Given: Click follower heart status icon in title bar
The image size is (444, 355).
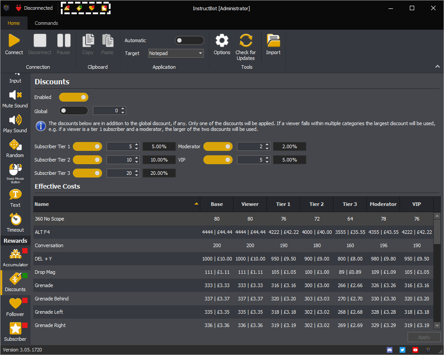Looking at the screenshot, I should [91, 8].
